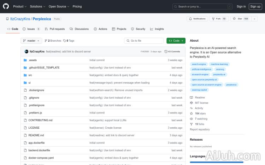This screenshot has height=165, width=265.
Task: Click the ItzCrazyKns avatar in commit row
Action: [x=26, y=51]
